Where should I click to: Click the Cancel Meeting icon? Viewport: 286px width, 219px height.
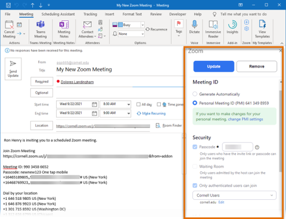pyautogui.click(x=9, y=24)
